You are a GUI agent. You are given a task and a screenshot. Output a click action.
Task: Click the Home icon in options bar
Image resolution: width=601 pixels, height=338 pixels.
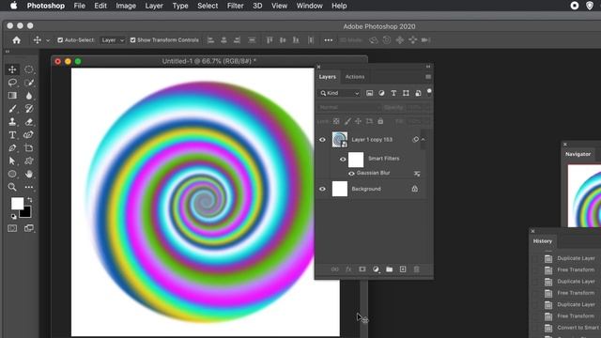coord(17,39)
